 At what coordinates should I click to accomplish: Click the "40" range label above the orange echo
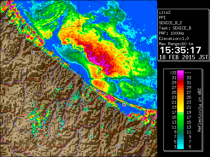coord(79,26)
